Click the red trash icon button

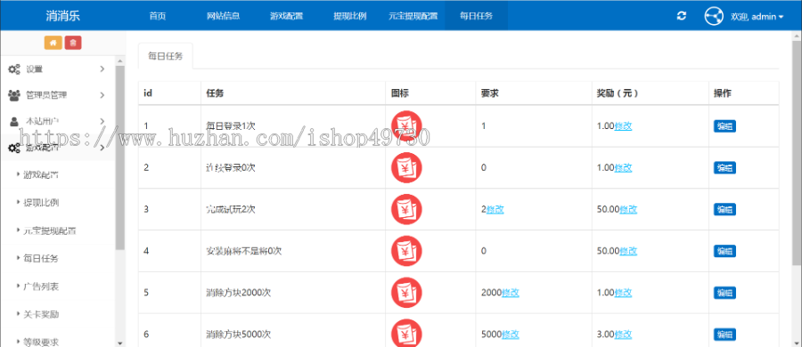(73, 43)
